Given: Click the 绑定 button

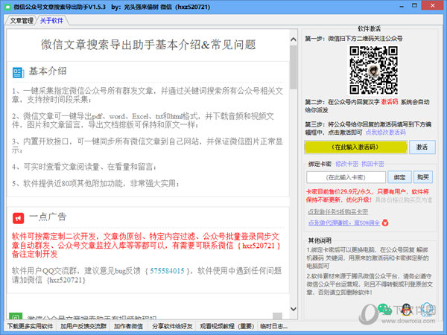Looking at the screenshot, I should (x=399, y=177).
